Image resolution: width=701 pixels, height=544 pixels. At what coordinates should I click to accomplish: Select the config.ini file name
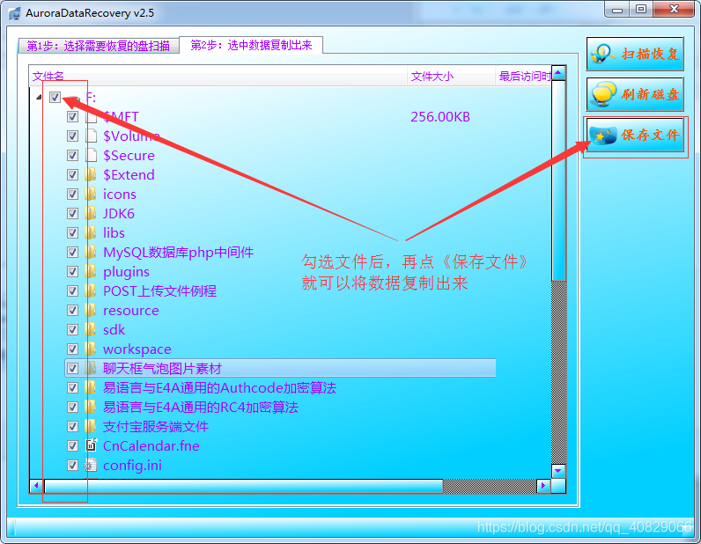click(132, 466)
